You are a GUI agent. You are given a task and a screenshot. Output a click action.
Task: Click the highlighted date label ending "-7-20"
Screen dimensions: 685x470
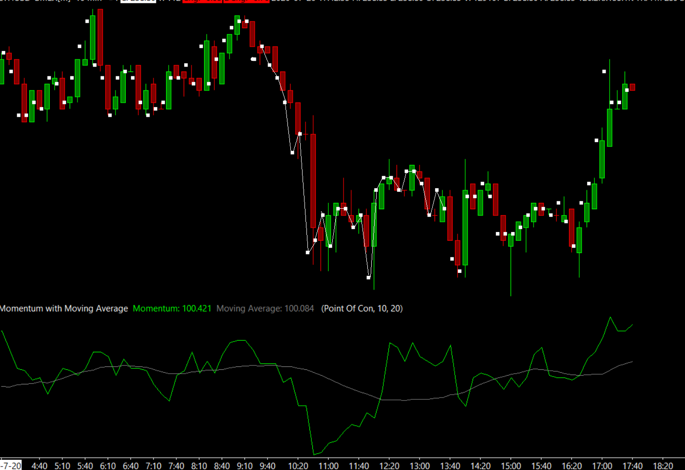11,466
